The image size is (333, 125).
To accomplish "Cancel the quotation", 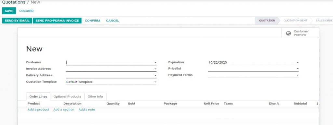I will 113,20.
